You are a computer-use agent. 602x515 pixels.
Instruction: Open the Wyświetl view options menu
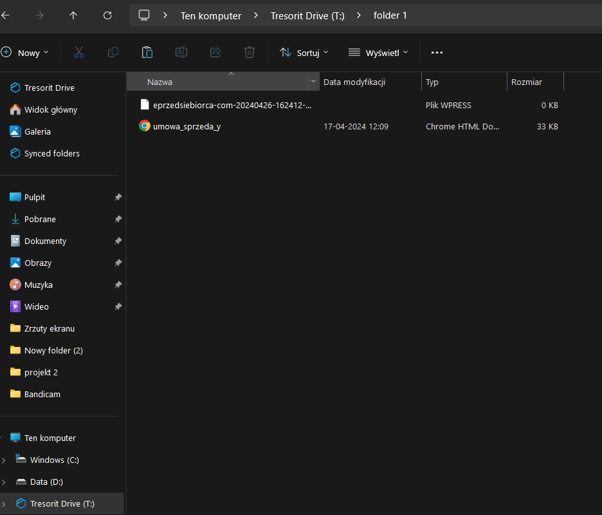378,53
